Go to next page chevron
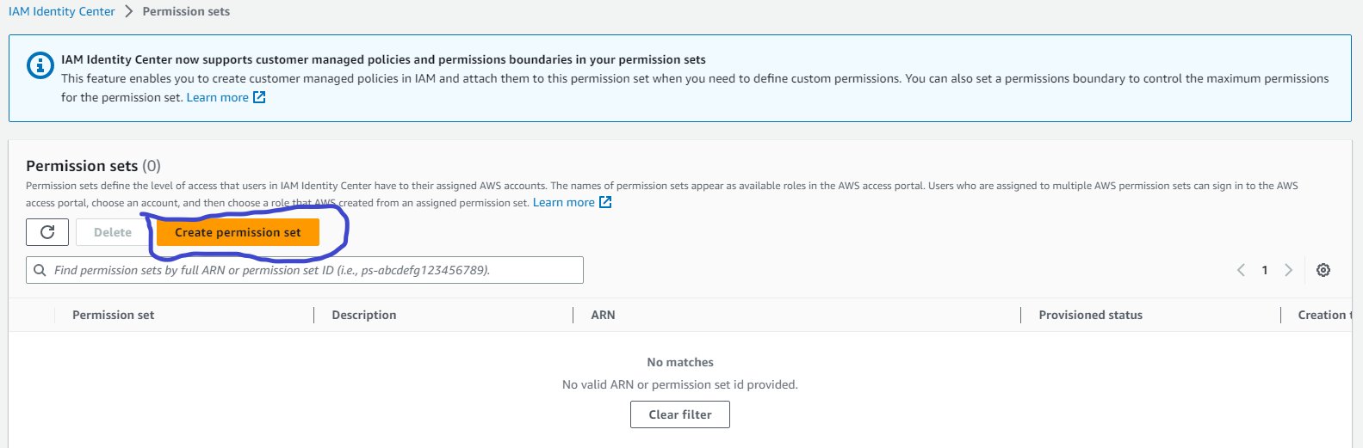The image size is (1363, 448). click(1288, 270)
